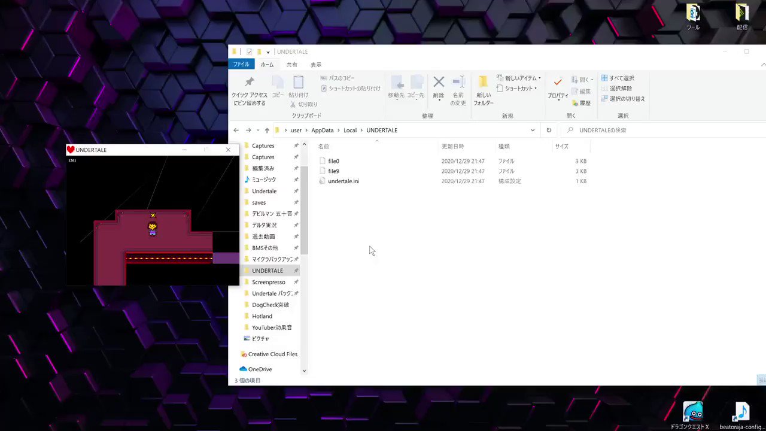Click the Back navigation arrow
766x431 pixels.
click(x=236, y=130)
